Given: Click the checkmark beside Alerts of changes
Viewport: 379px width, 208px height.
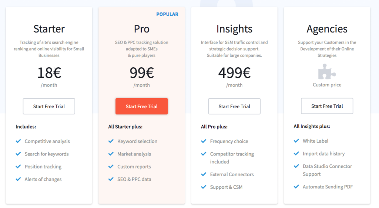Looking at the screenshot, I should tap(18, 179).
